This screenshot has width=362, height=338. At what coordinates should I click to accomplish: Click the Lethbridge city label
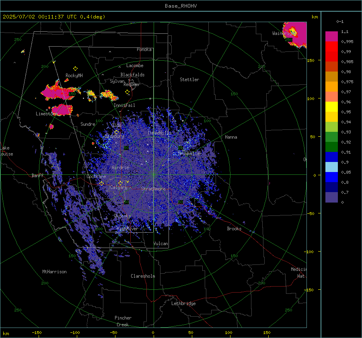183,303
